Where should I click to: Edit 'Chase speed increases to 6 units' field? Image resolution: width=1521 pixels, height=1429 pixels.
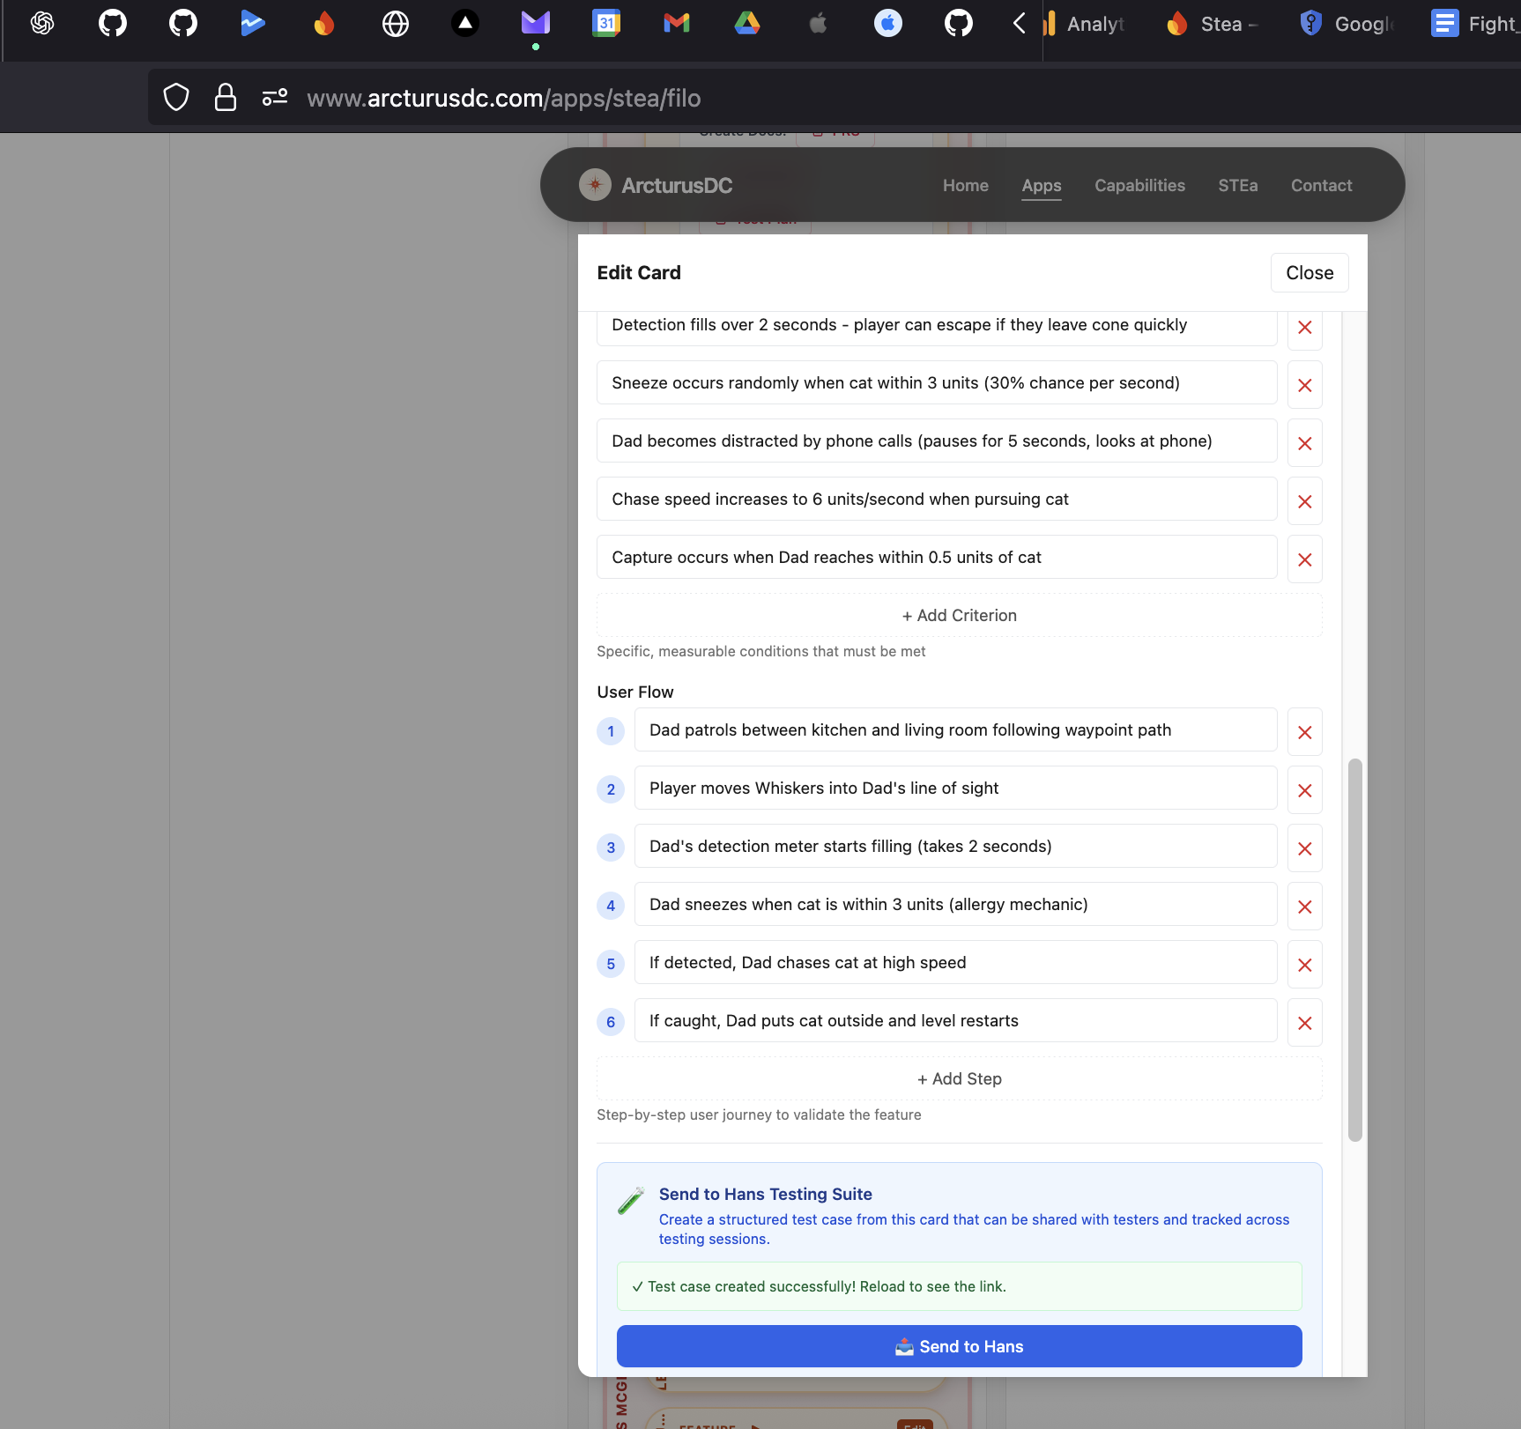pyautogui.click(x=937, y=500)
